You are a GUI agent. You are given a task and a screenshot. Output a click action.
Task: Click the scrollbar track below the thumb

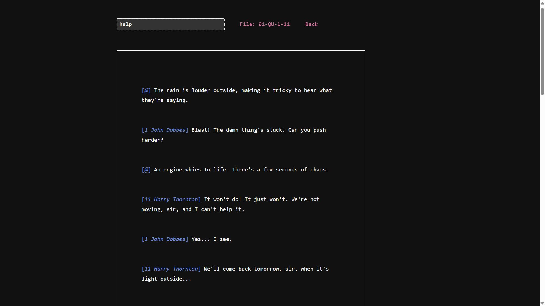point(542,198)
